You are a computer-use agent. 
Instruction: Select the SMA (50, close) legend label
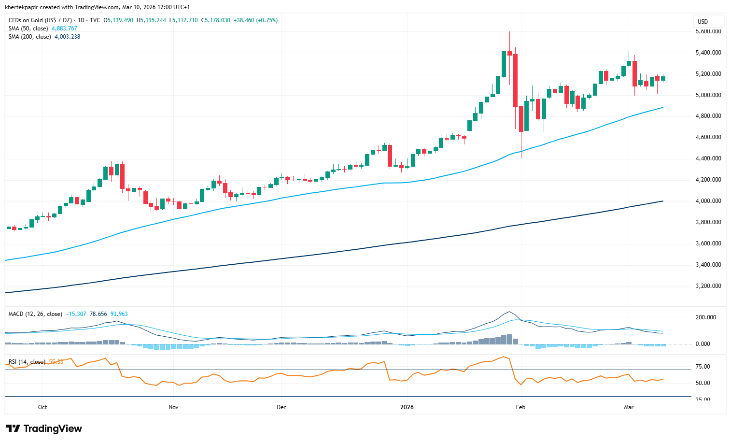[28, 29]
